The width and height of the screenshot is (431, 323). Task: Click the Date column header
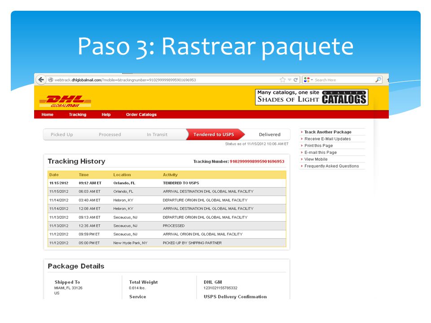click(54, 175)
